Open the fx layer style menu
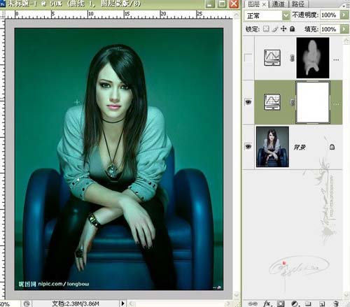The image size is (350, 307). pyautogui.click(x=267, y=304)
